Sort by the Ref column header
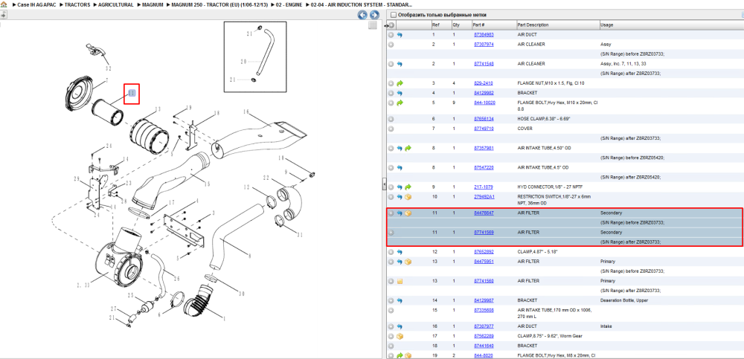Image resolution: width=744 pixels, height=359 pixels. click(440, 25)
